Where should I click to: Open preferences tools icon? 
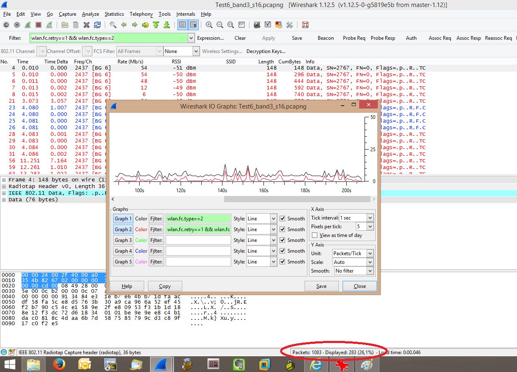290,25
